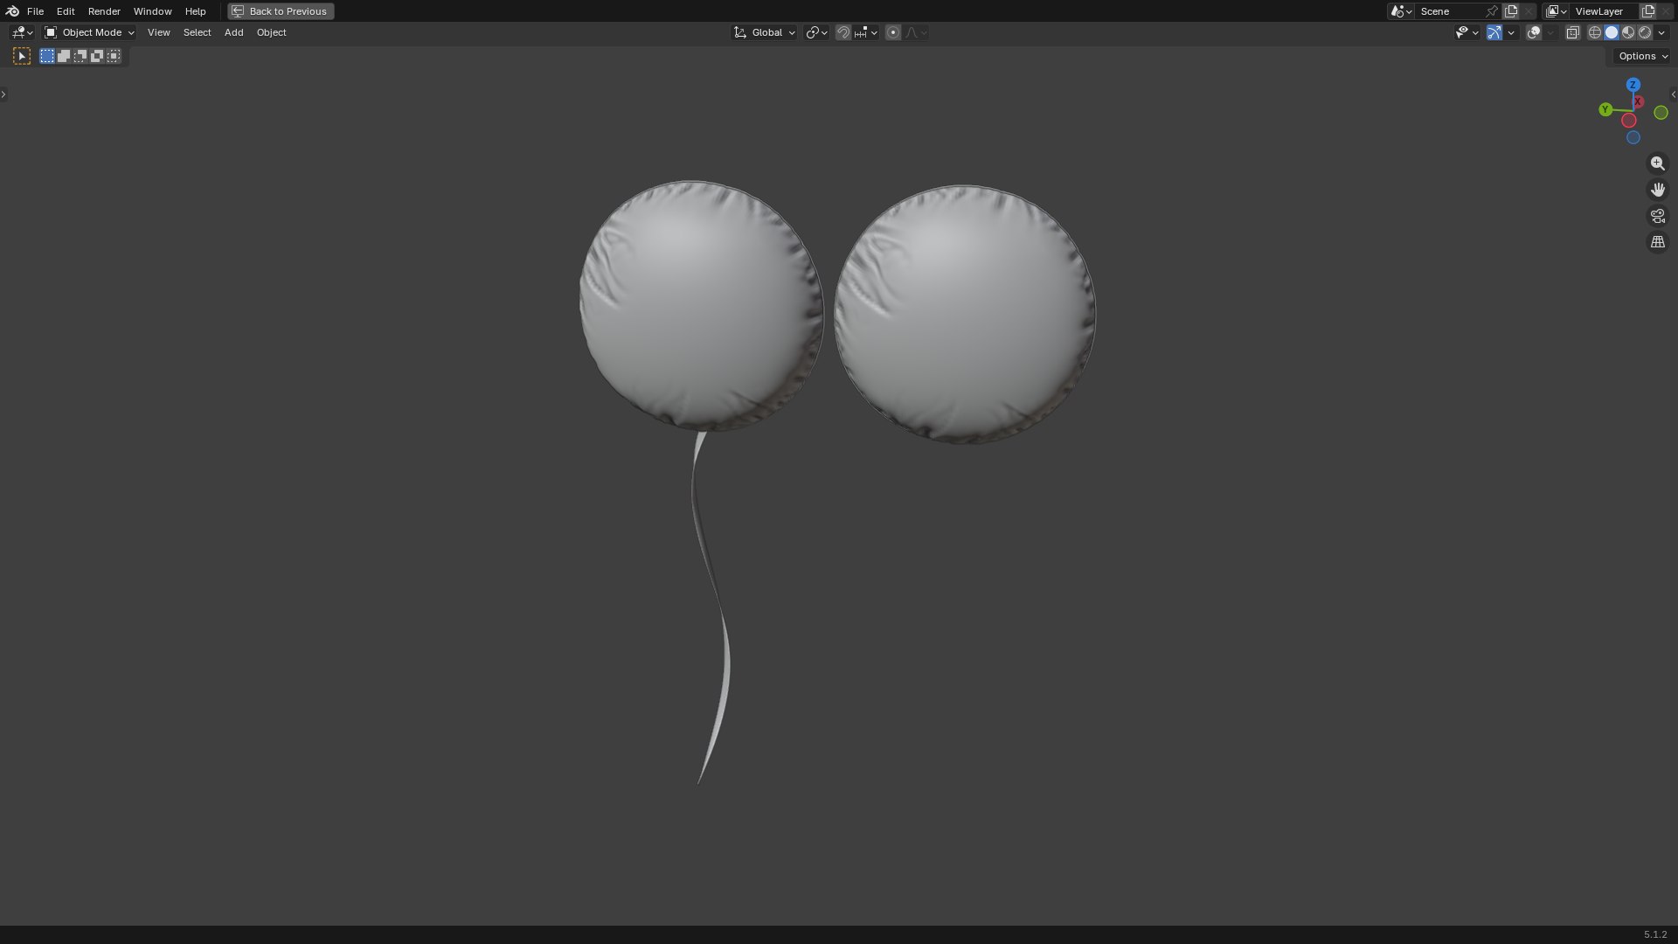Expand the left toolbar region arrow

click(x=3, y=94)
